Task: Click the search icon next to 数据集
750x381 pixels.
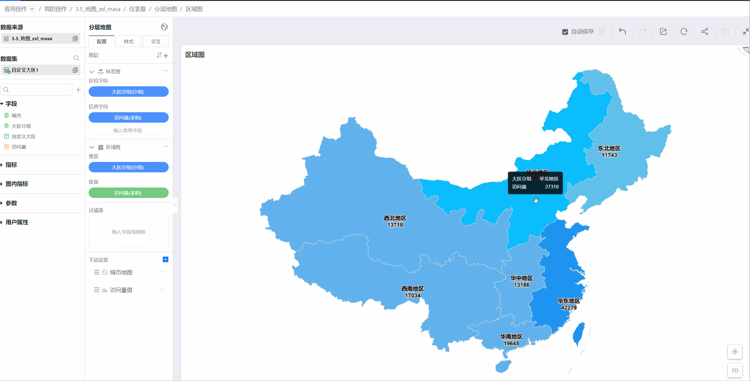Action: point(76,58)
